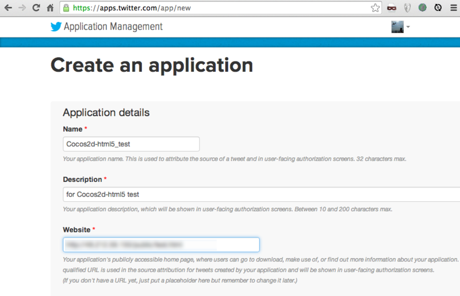Expand the account dropdown arrow beside avatar

tap(408, 27)
